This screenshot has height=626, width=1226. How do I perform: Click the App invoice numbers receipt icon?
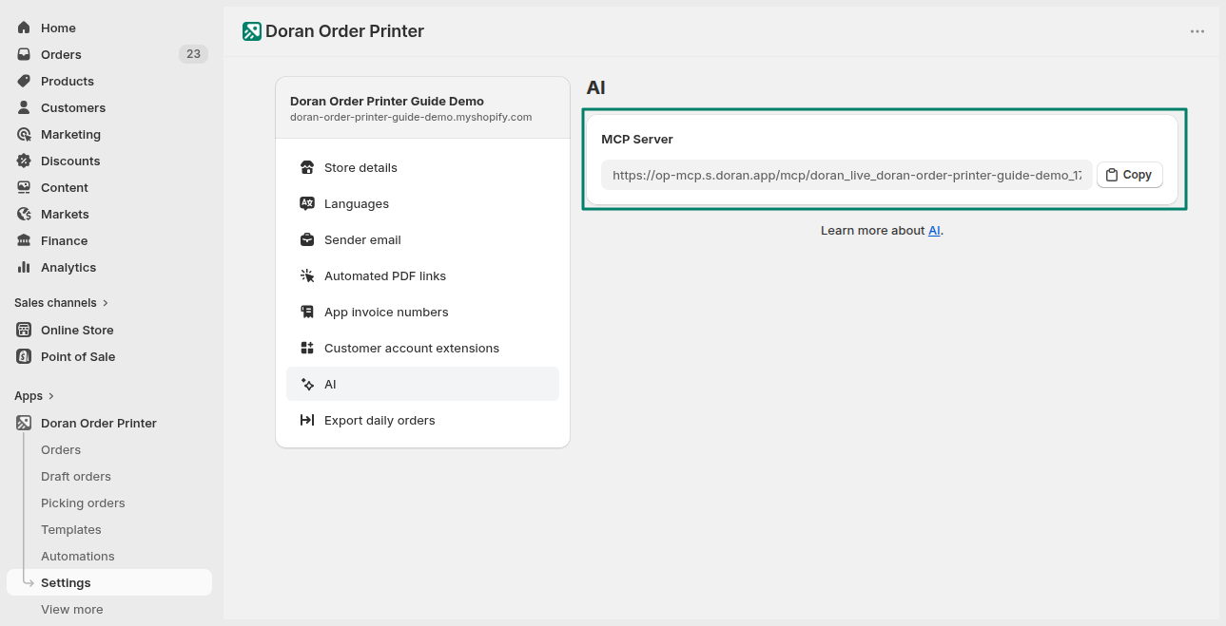click(x=307, y=312)
